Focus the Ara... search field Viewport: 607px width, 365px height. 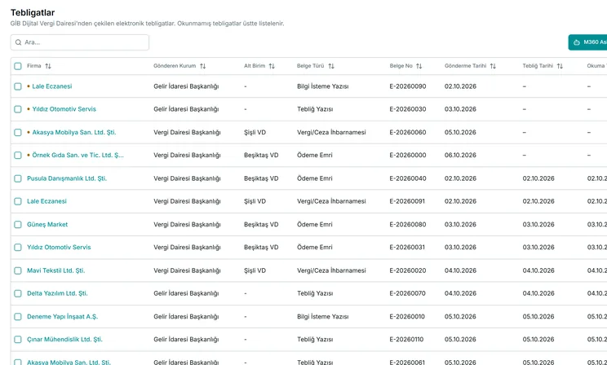(80, 42)
